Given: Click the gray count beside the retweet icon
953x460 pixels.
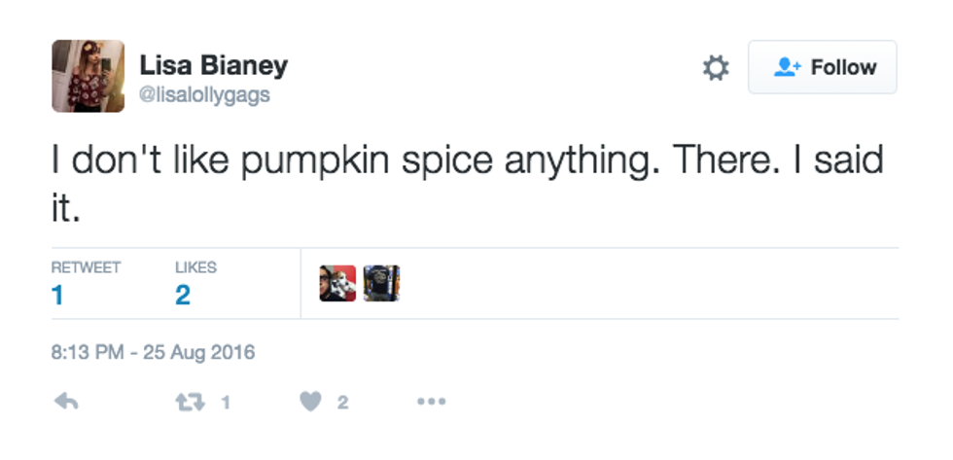Looking at the screenshot, I should coord(226,402).
